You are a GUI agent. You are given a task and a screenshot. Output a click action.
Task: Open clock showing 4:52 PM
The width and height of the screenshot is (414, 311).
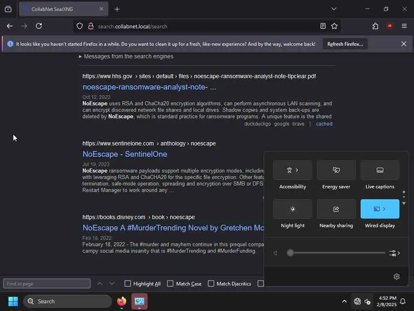tap(387, 301)
